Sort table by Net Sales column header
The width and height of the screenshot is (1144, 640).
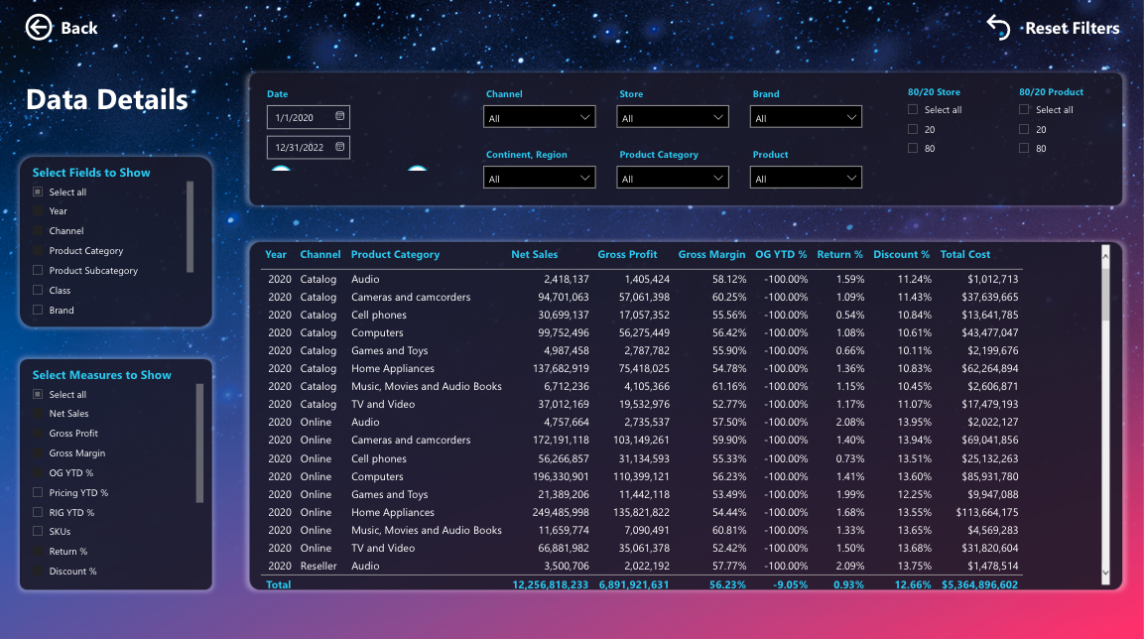[x=534, y=255]
